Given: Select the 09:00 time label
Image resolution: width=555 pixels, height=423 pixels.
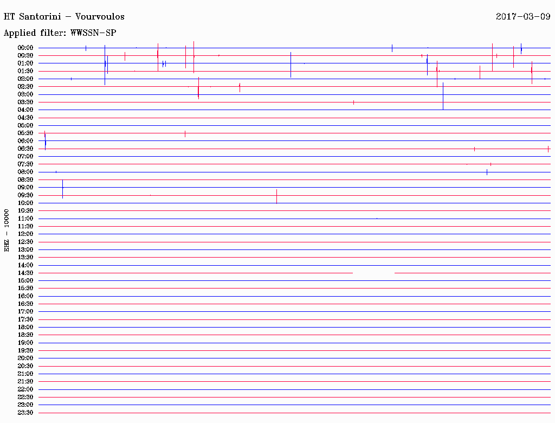Looking at the screenshot, I should pyautogui.click(x=25, y=188).
